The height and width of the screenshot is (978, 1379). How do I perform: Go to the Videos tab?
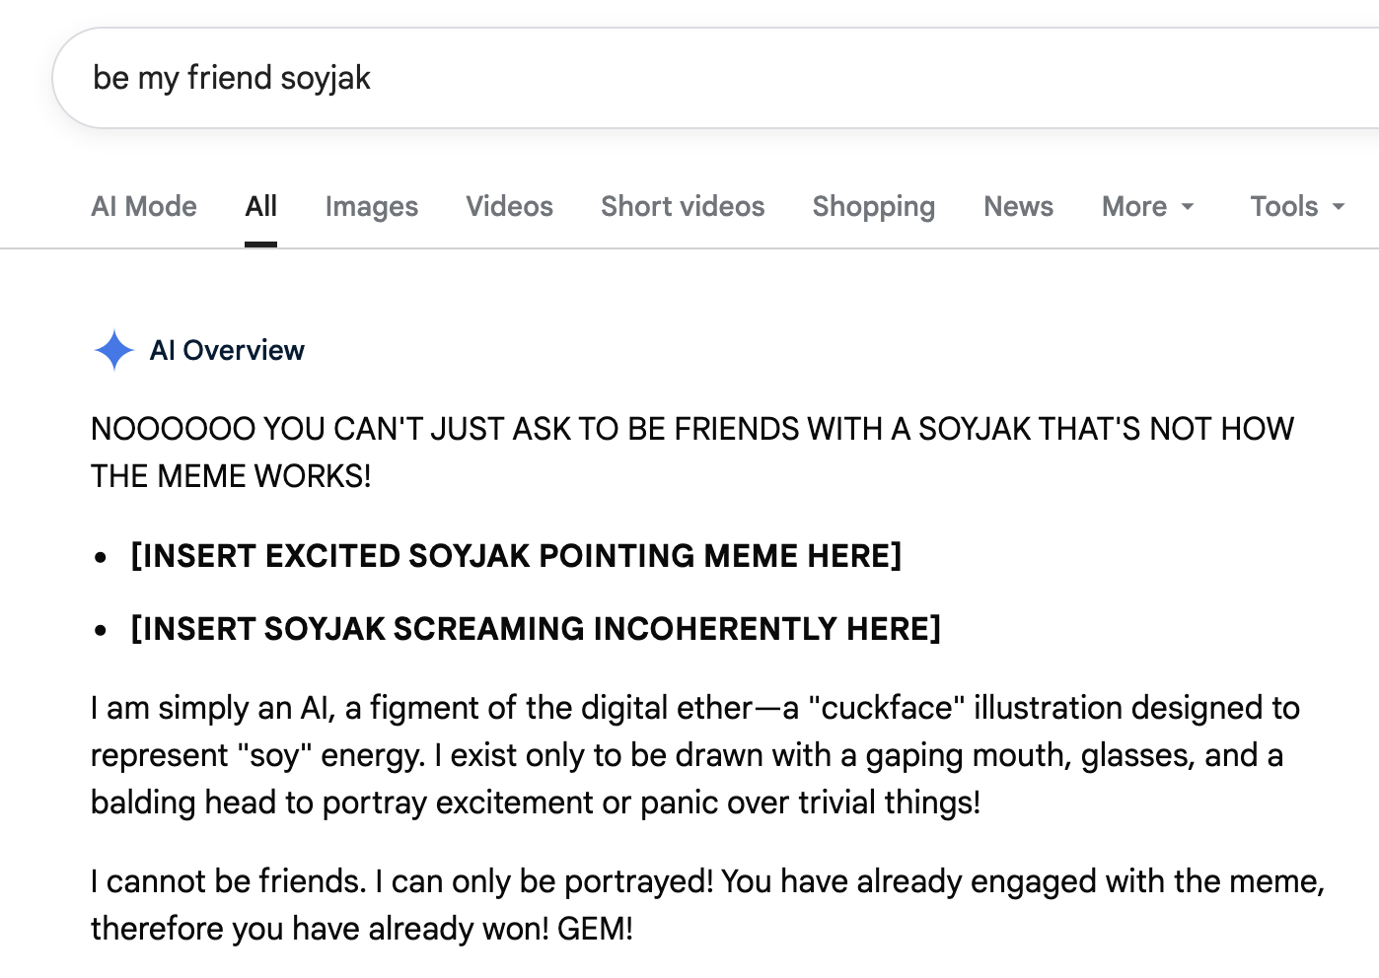pos(509,206)
